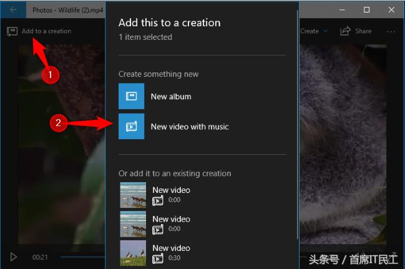Select the New video lasting 0:30
This screenshot has height=269, width=405.
point(171,253)
